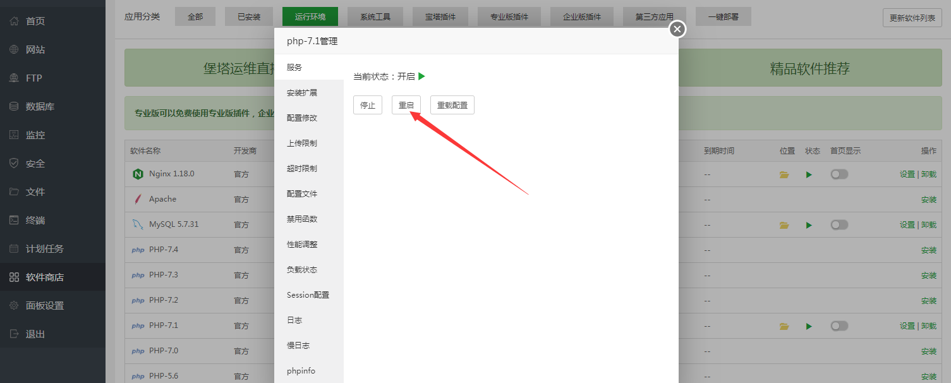951x383 pixels.
Task: Open PHP-7.1 install folder icon
Action: 784,326
